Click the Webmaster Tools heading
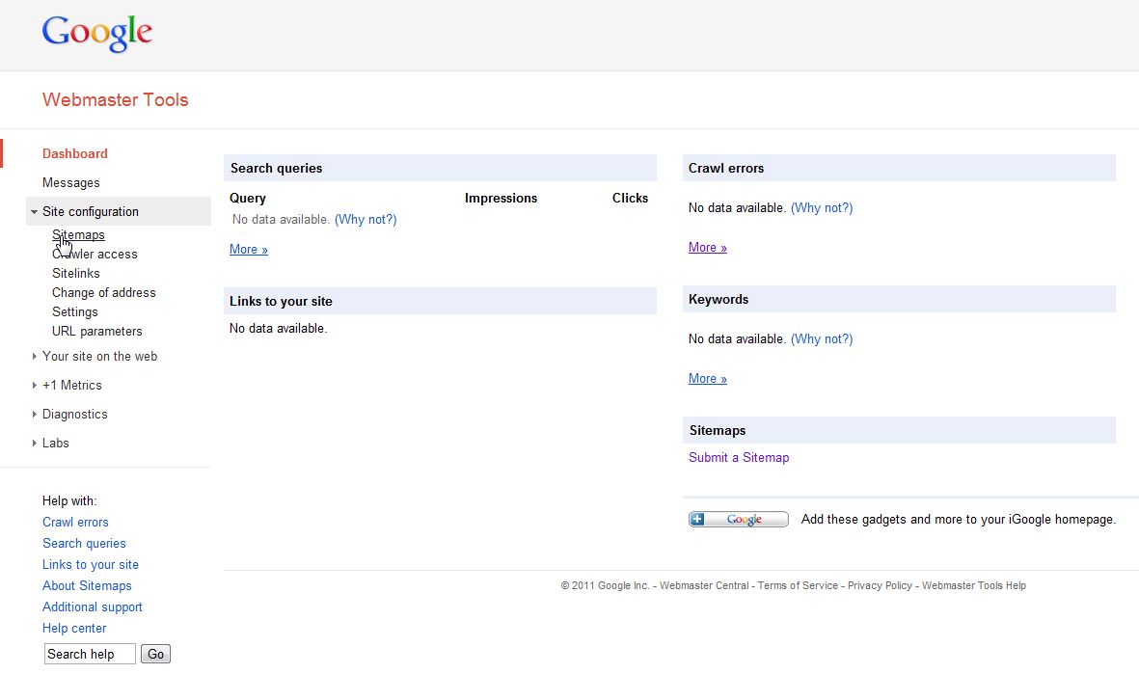The height and width of the screenshot is (674, 1139). pyautogui.click(x=116, y=100)
